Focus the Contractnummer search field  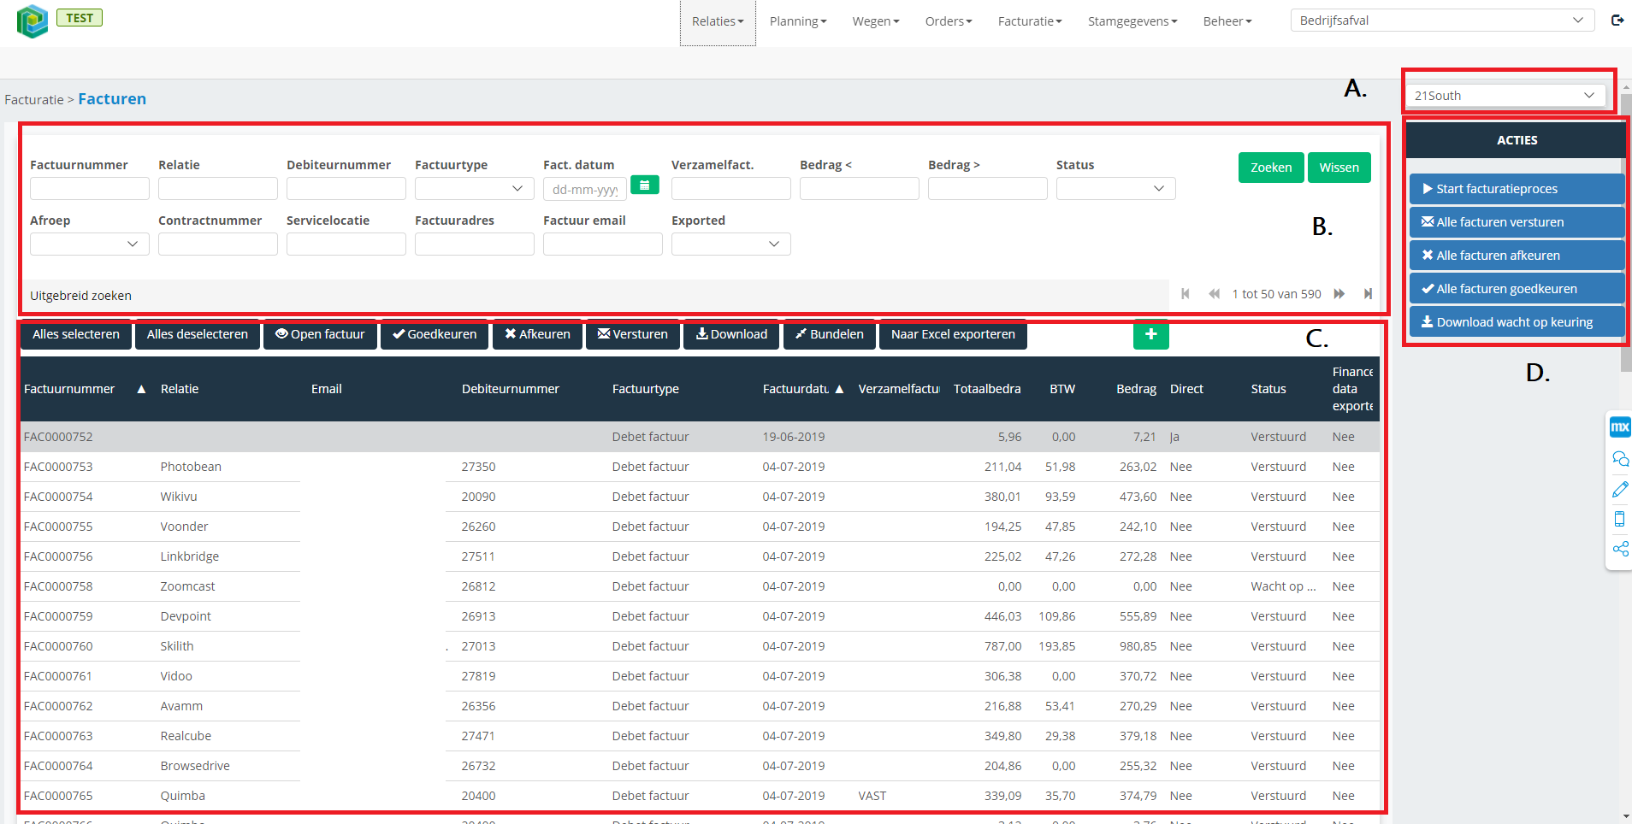pos(217,244)
